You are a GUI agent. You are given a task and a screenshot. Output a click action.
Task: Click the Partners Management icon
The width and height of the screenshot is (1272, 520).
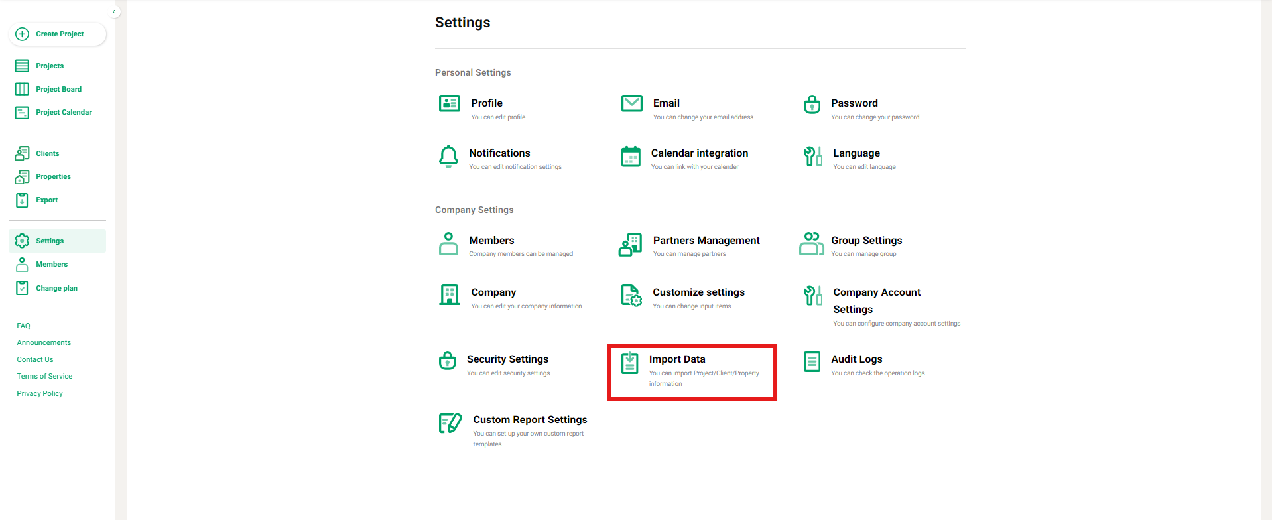(630, 245)
